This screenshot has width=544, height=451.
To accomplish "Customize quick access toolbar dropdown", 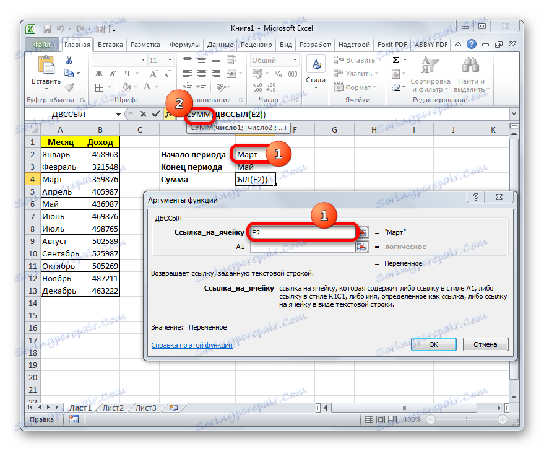I will click(x=114, y=30).
